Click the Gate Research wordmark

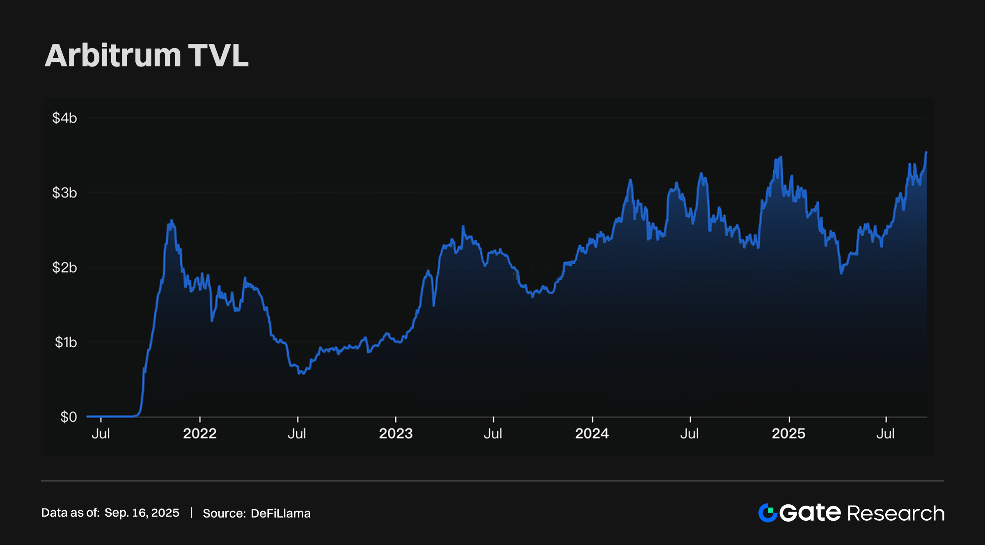click(x=862, y=513)
